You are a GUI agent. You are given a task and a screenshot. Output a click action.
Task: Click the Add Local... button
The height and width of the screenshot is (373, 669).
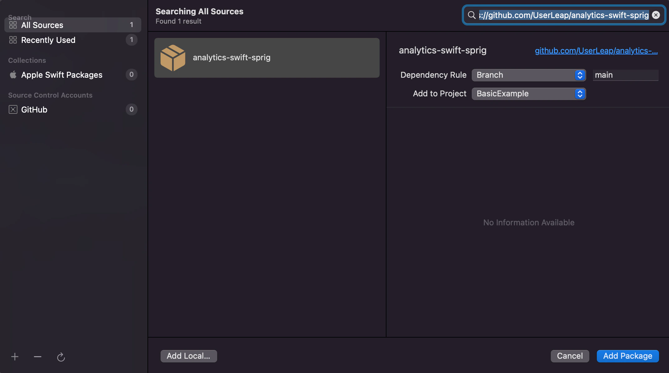pyautogui.click(x=189, y=356)
